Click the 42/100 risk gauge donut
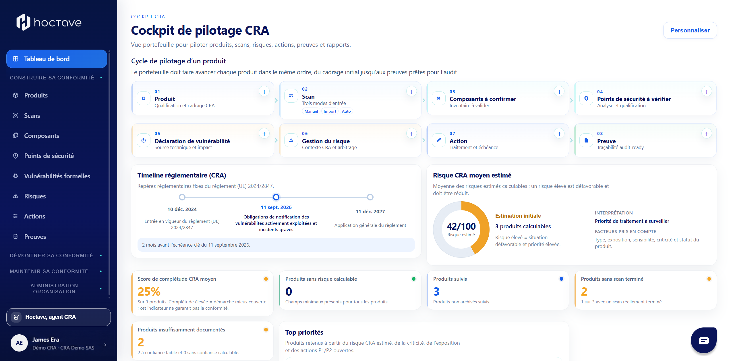This screenshot has width=729, height=361. (461, 229)
